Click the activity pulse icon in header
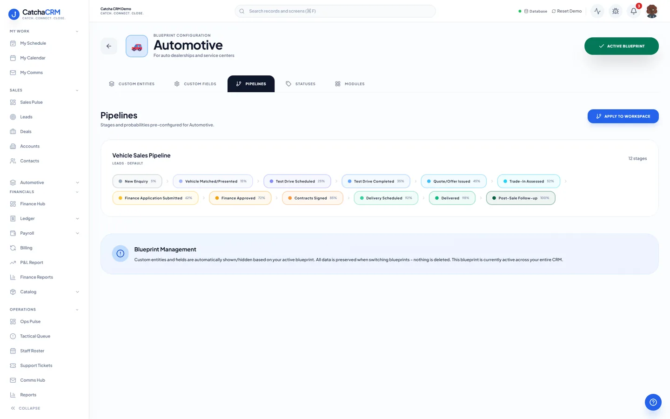The height and width of the screenshot is (419, 670). tap(597, 11)
